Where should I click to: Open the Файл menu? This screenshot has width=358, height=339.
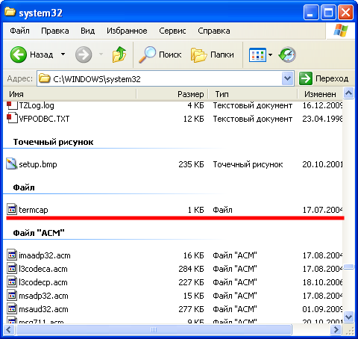click(19, 31)
